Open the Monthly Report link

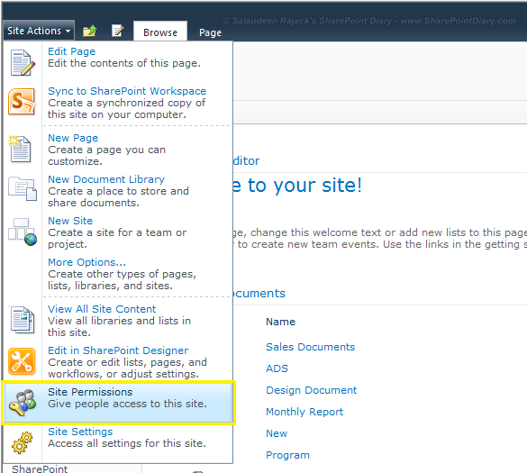point(304,412)
